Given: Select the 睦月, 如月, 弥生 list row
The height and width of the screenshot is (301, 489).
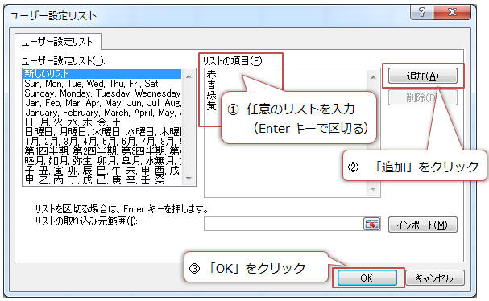Looking at the screenshot, I should (102, 161).
